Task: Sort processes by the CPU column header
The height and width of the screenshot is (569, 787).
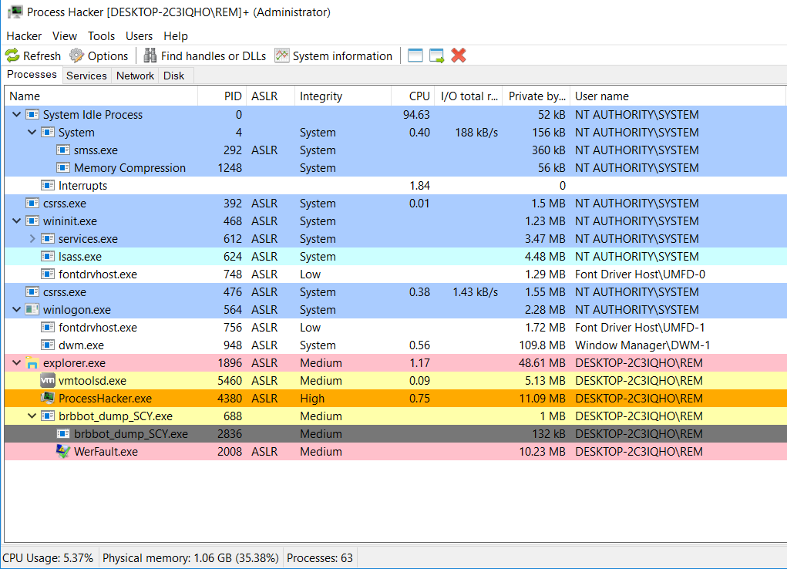Action: [x=419, y=96]
